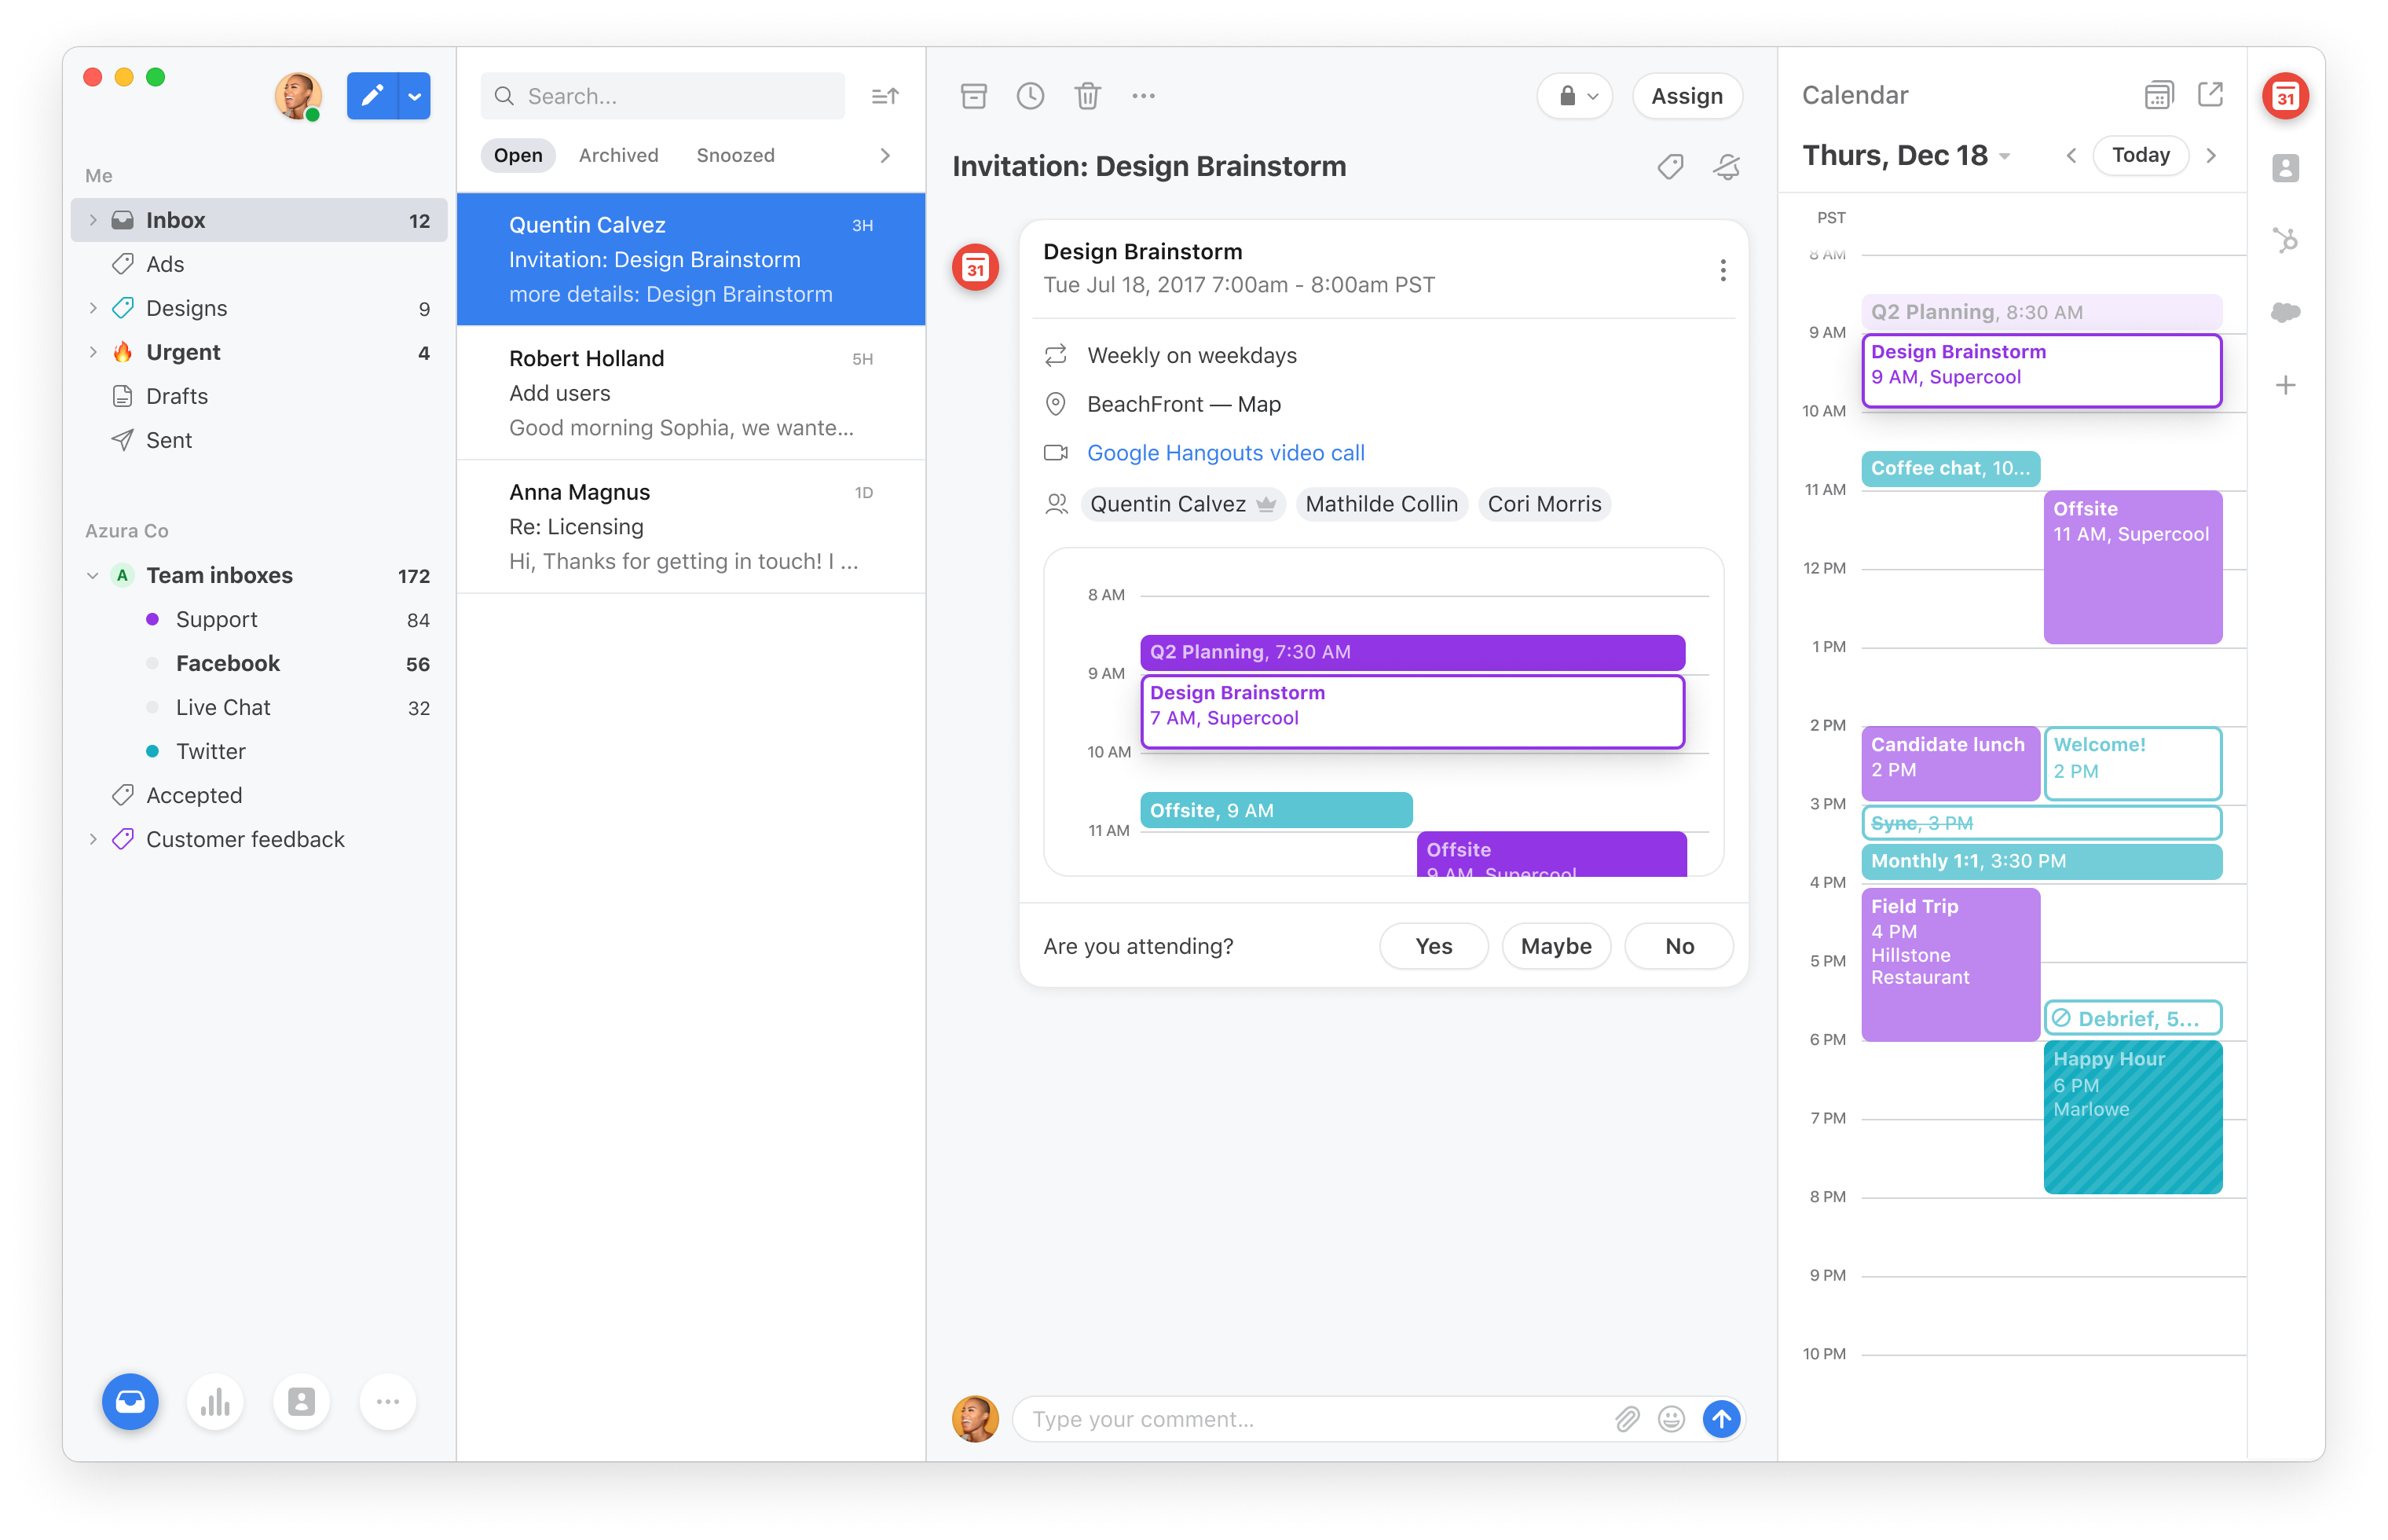This screenshot has height=1540, width=2388.
Task: Delete the conversation with the trash icon
Action: (x=1087, y=96)
